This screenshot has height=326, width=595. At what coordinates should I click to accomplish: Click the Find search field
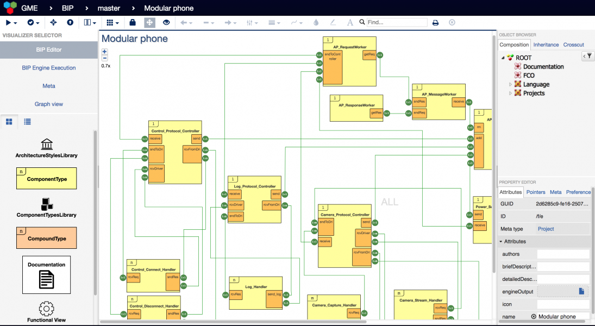tap(396, 23)
